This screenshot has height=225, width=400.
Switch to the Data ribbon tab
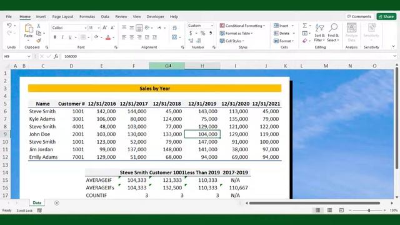coord(105,17)
